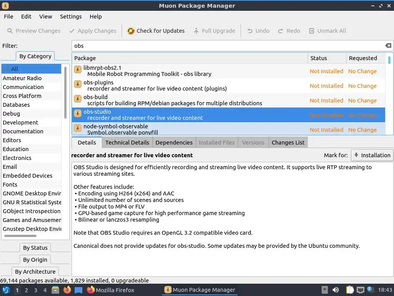394x296 pixels.
Task: Open the File menu
Action: [x=8, y=17]
